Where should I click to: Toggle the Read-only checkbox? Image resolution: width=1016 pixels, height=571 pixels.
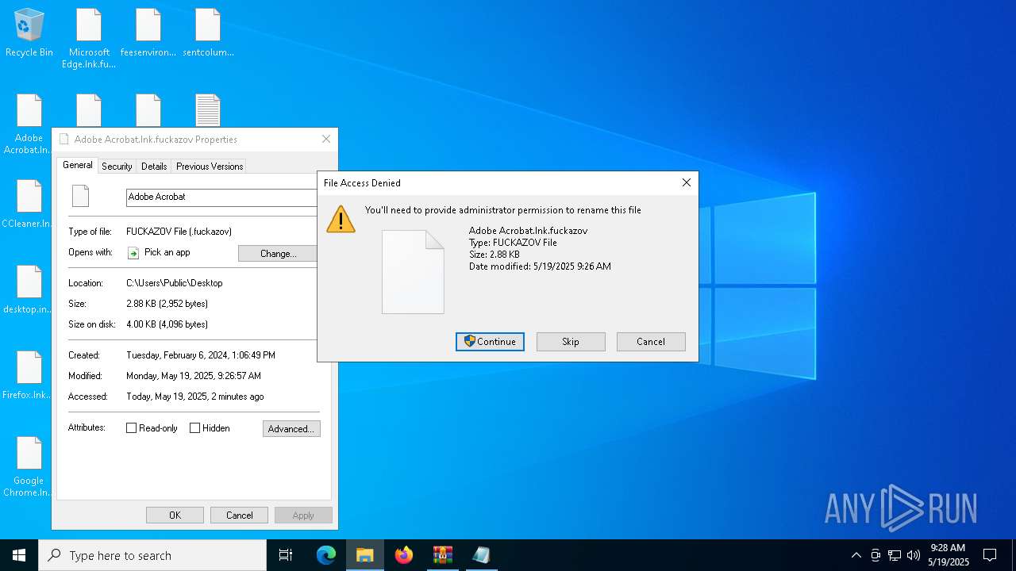[132, 428]
